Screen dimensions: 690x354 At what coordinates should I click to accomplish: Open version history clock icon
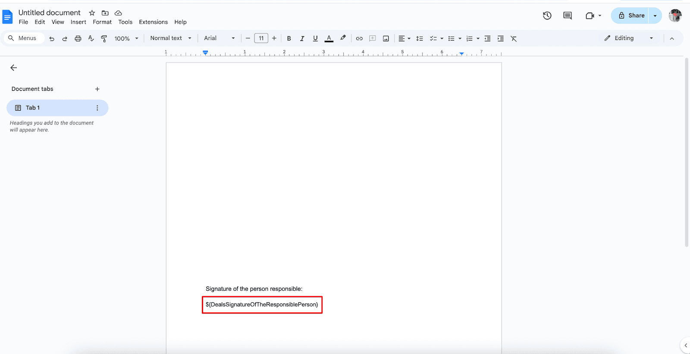point(547,16)
